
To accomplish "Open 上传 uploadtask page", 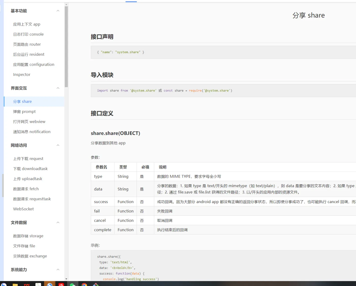I will 27,179.
